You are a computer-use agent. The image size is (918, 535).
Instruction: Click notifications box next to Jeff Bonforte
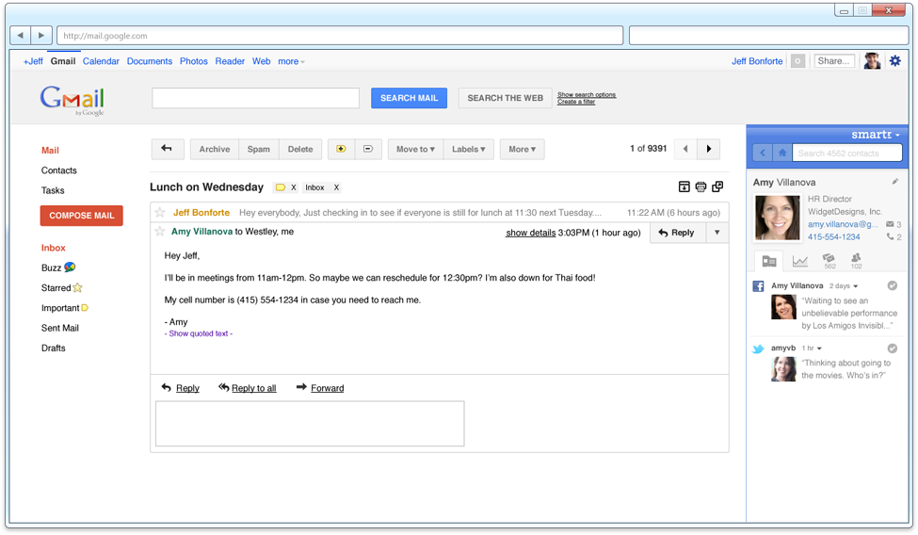[797, 61]
